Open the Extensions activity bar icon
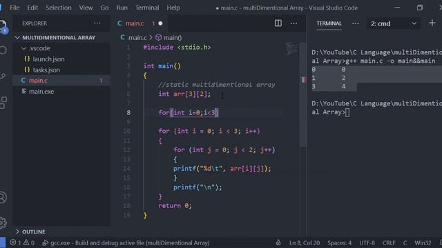The image size is (442, 248). [x=3, y=103]
